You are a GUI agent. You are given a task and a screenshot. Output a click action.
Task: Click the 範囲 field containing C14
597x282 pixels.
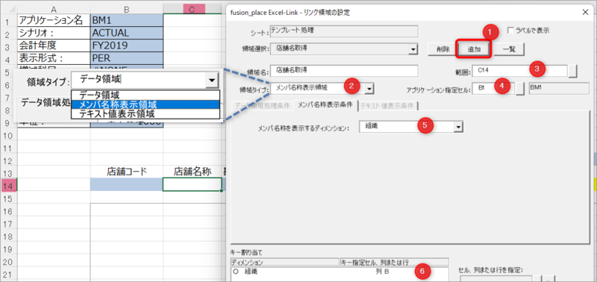519,71
